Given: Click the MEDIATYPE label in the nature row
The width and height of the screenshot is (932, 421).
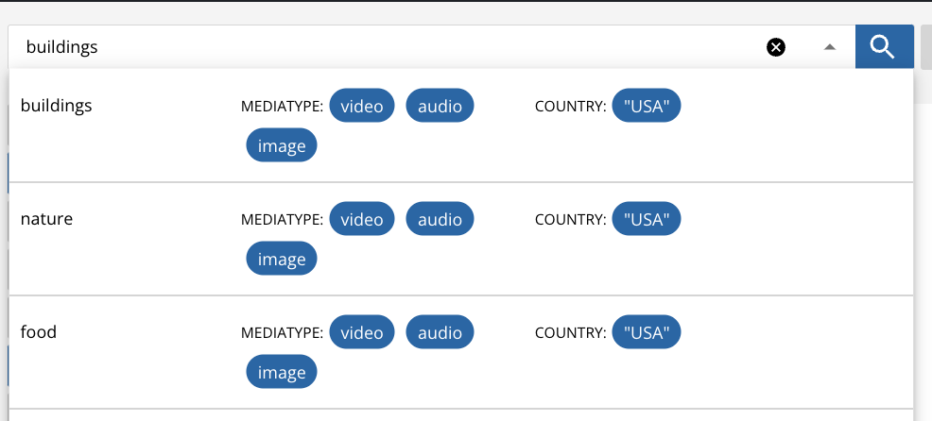Looking at the screenshot, I should [x=282, y=220].
